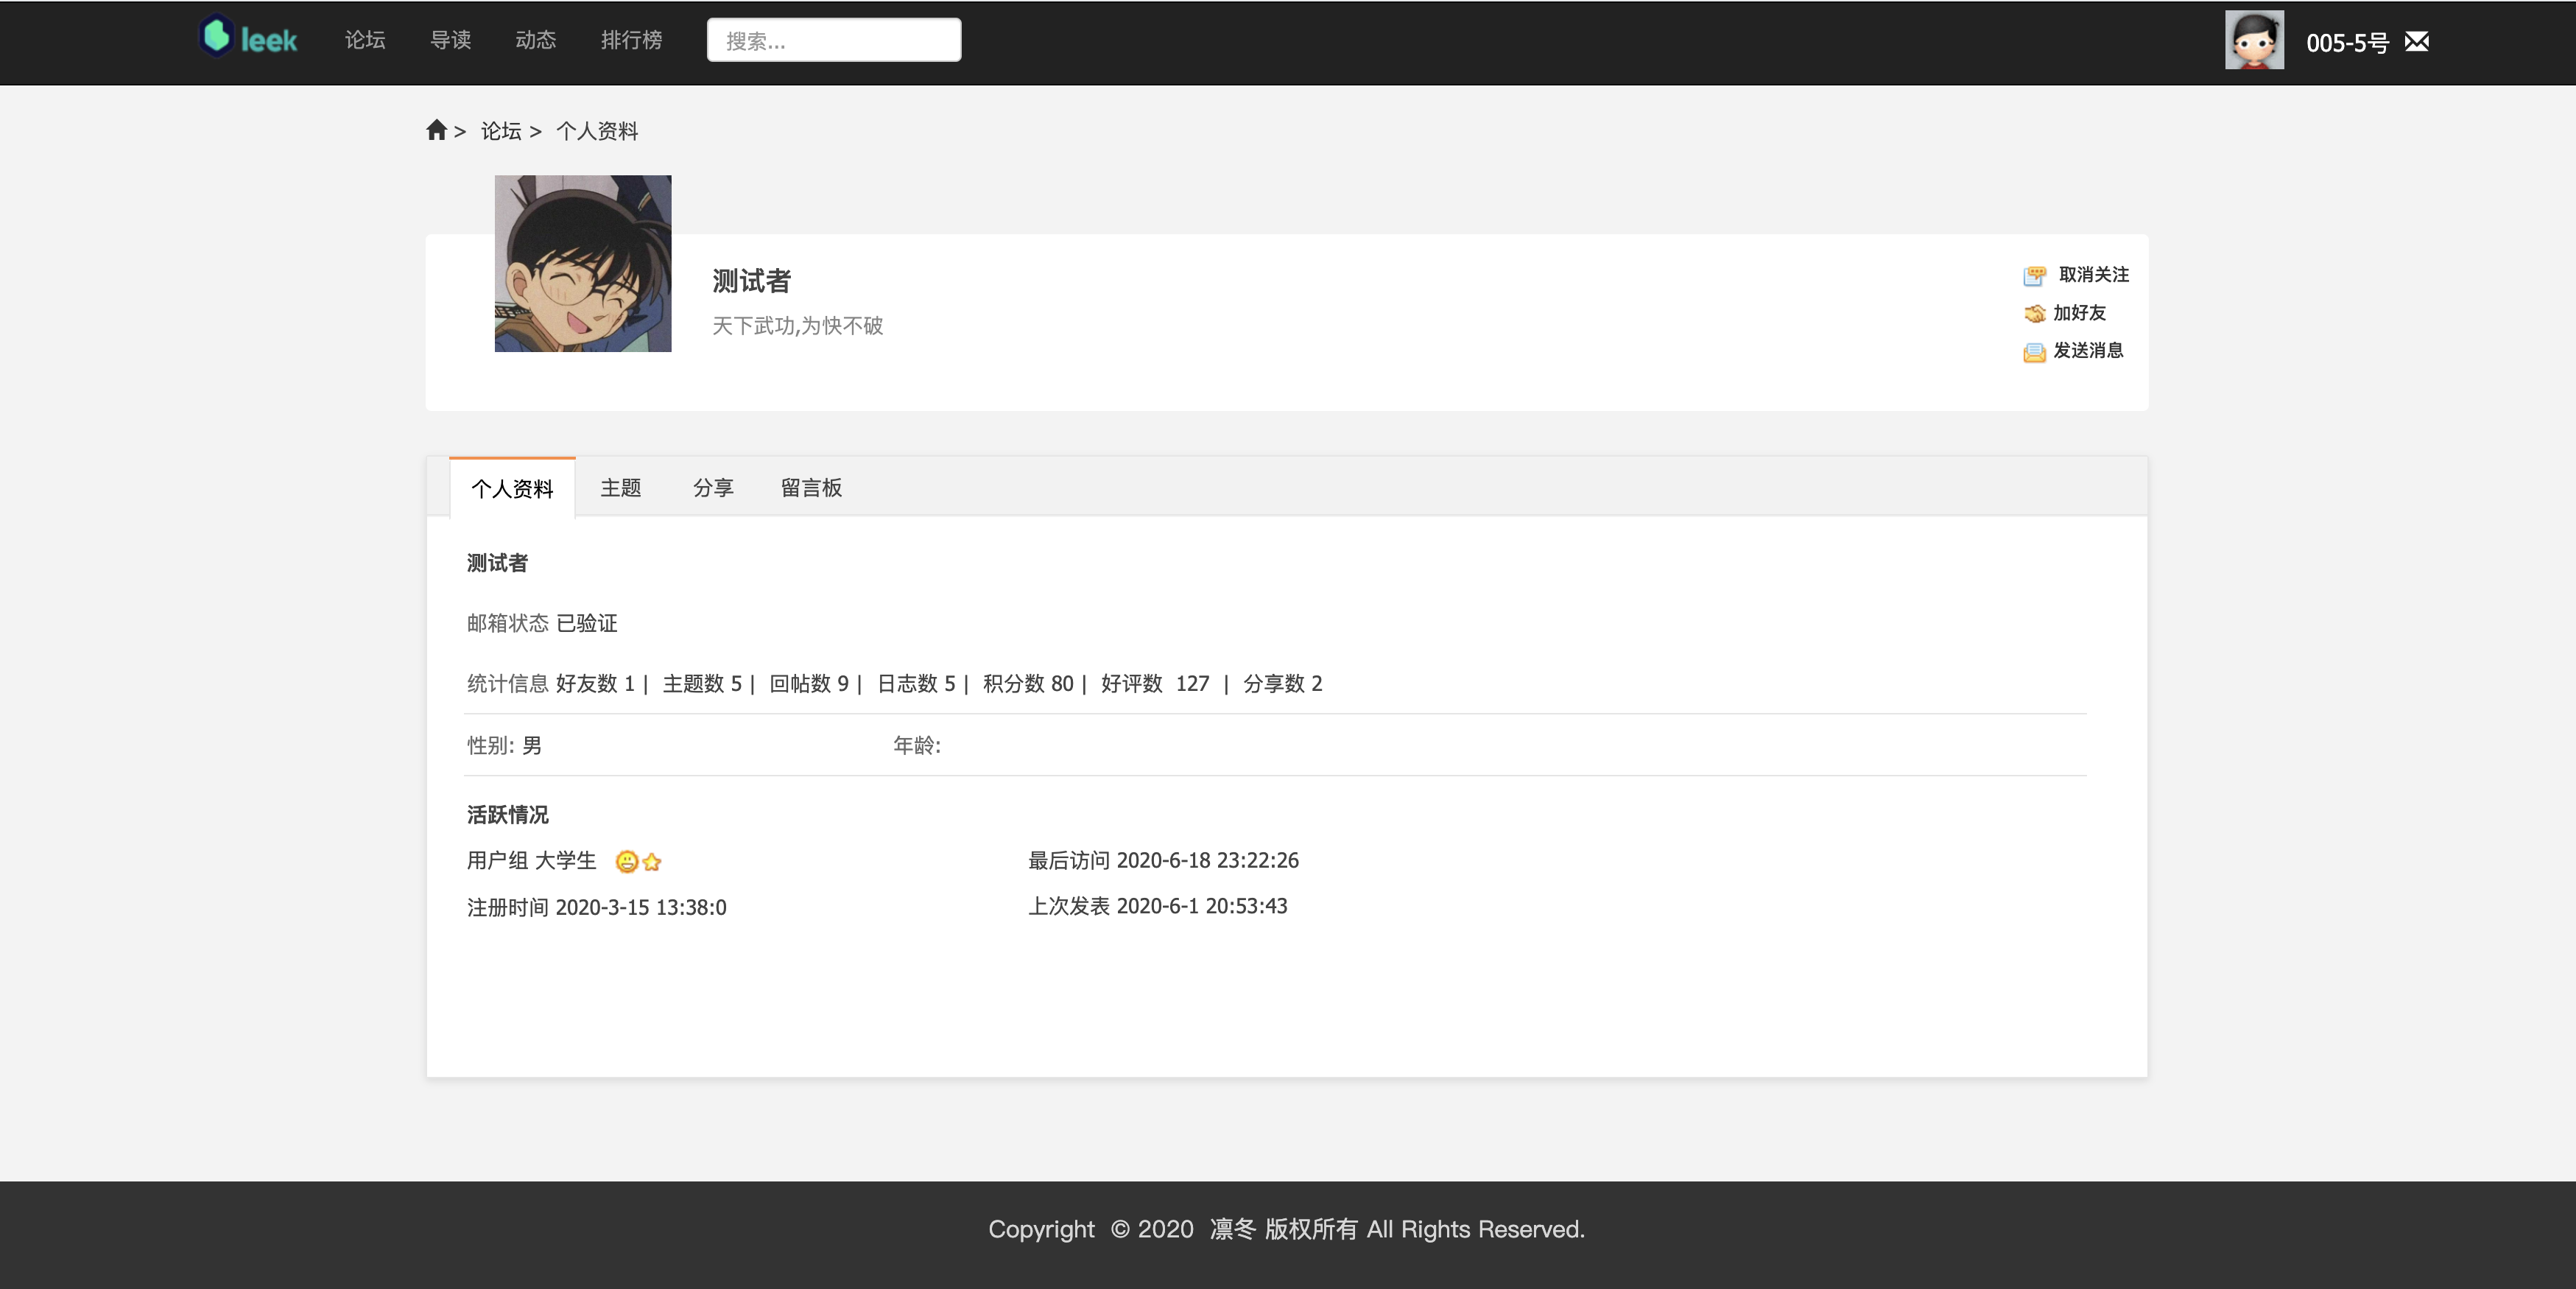The image size is (2576, 1289).
Task: Click the 加好友 link
Action: pyautogui.click(x=2079, y=313)
